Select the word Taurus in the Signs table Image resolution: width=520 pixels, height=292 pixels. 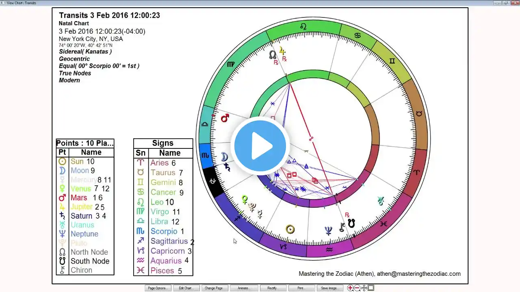point(163,173)
